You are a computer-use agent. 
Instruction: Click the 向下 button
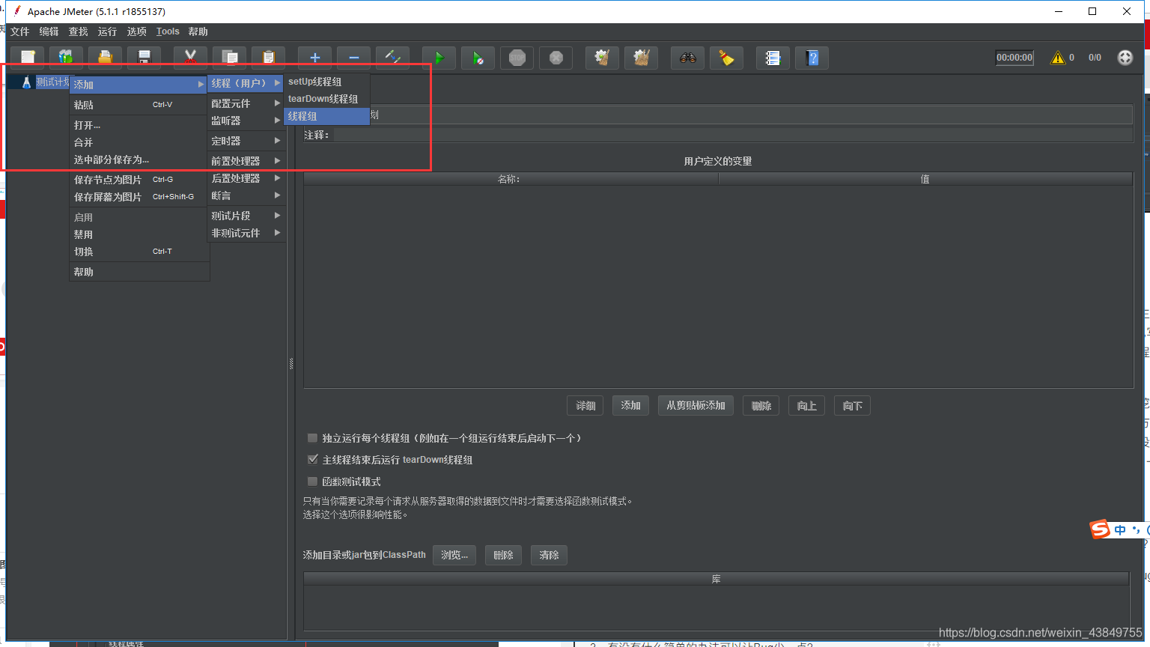point(852,406)
